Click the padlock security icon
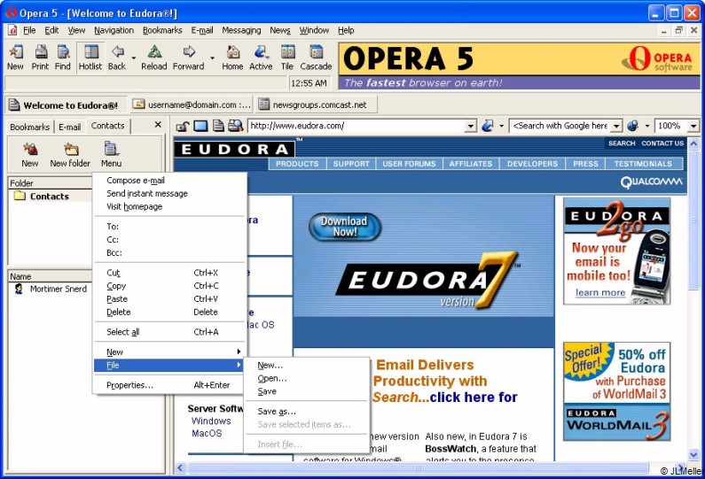Image resolution: width=705 pixels, height=479 pixels. tap(182, 126)
